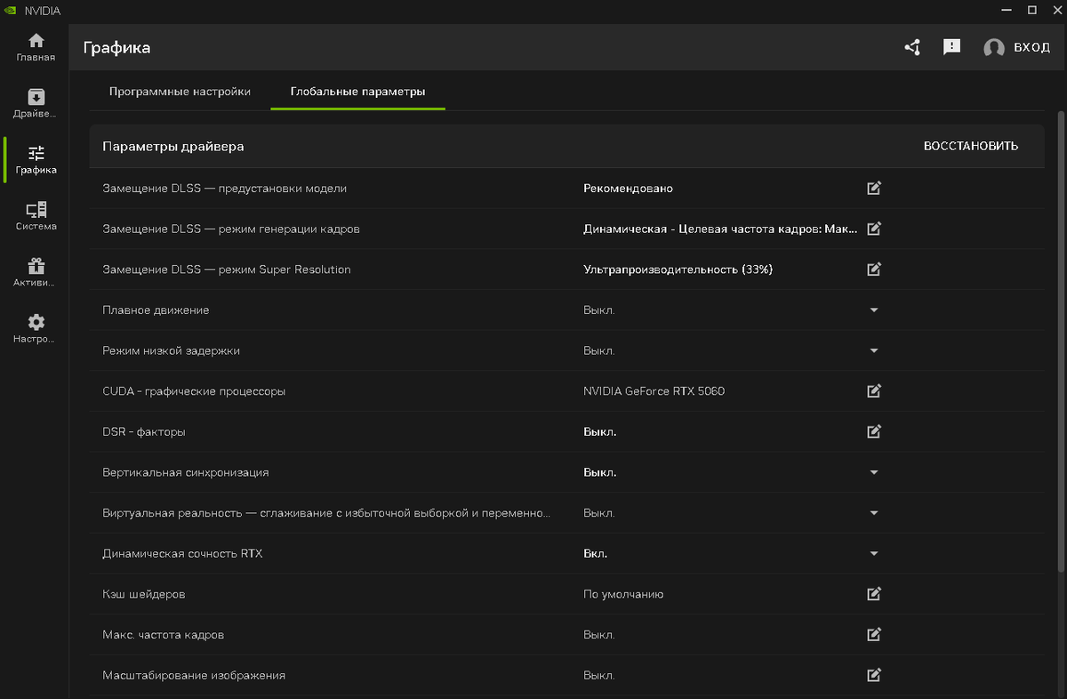
Task: Open the Настройки gear section
Action: click(x=36, y=329)
